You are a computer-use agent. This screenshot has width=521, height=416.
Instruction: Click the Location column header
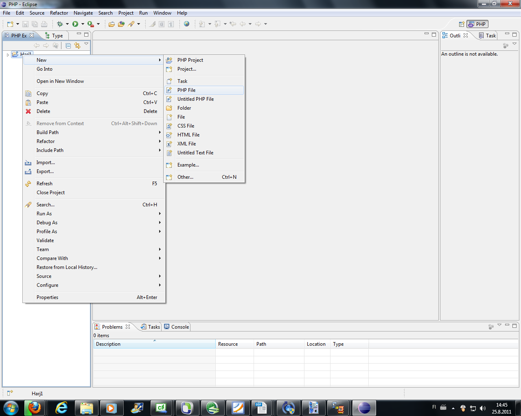[317, 344]
